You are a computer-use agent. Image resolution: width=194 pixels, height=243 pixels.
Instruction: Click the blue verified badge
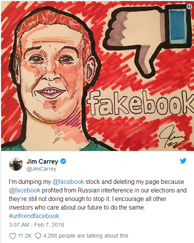(x=63, y=161)
